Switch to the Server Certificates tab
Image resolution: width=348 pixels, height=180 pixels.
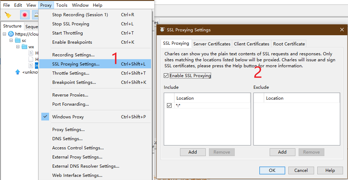tap(212, 44)
